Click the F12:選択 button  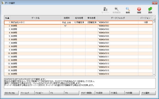148,93
